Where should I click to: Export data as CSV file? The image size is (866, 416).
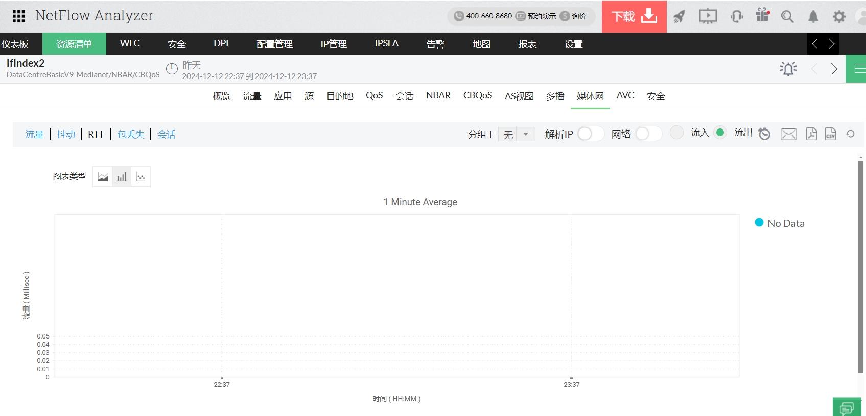[x=831, y=134]
